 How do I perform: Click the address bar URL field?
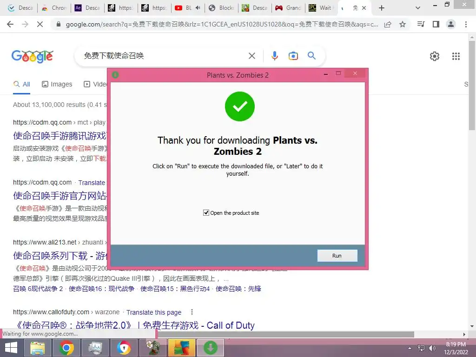tap(222, 24)
